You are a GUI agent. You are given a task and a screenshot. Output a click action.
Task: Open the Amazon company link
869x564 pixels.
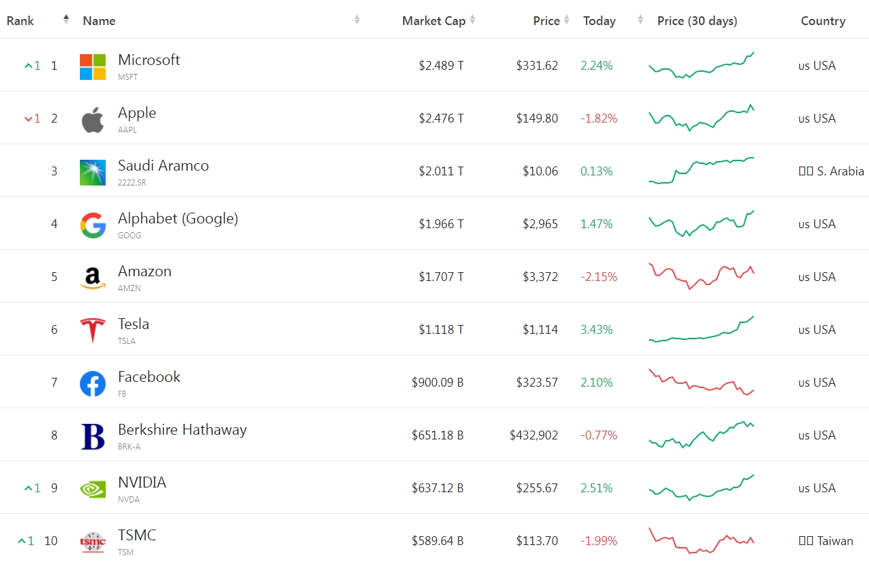[144, 271]
